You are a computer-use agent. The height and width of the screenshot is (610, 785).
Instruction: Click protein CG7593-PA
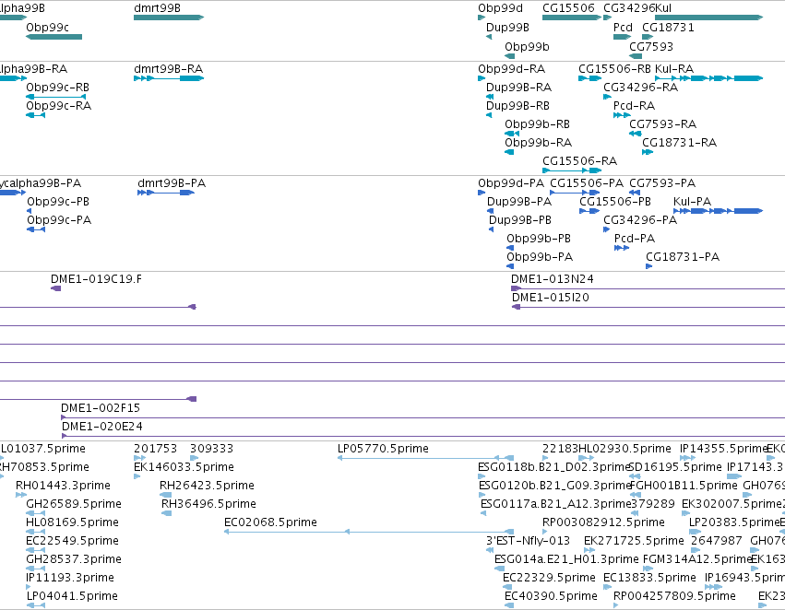(x=662, y=183)
